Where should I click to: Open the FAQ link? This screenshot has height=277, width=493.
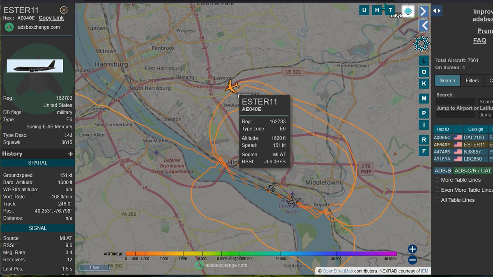(x=480, y=40)
